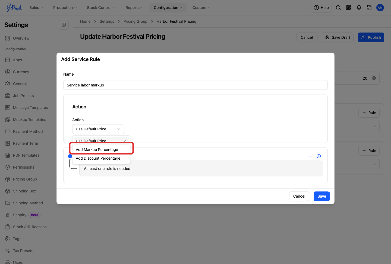This screenshot has height=264, width=391.
Task: Collapse the Settings sidebar panel icon
Action: coord(64,25)
